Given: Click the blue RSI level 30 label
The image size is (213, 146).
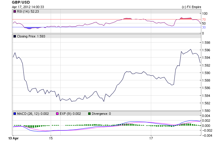Looking at the screenshot, I should [204, 27].
